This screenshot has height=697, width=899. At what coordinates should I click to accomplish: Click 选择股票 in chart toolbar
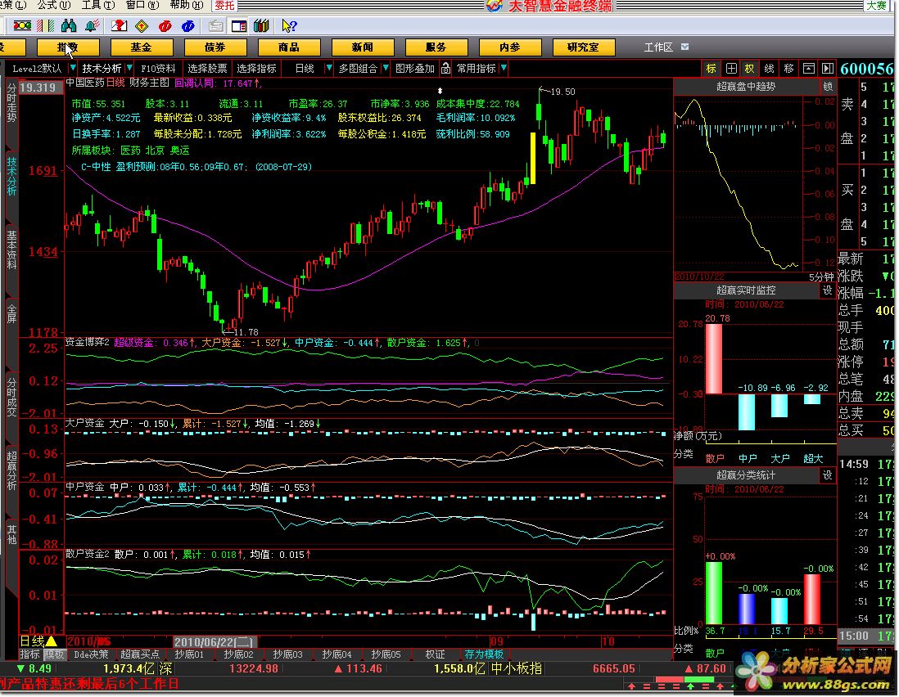(207, 68)
